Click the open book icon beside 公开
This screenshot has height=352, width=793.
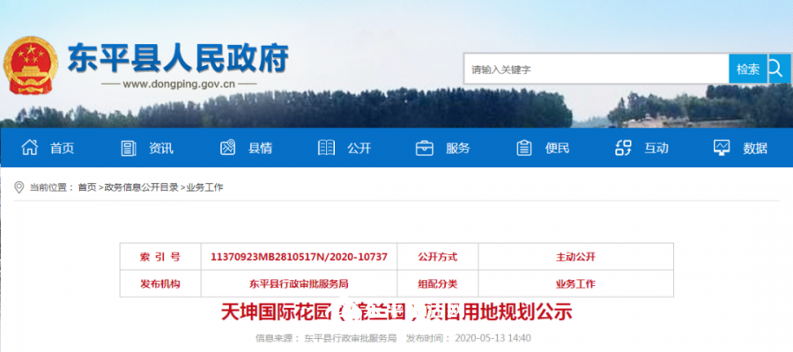pyautogui.click(x=326, y=148)
